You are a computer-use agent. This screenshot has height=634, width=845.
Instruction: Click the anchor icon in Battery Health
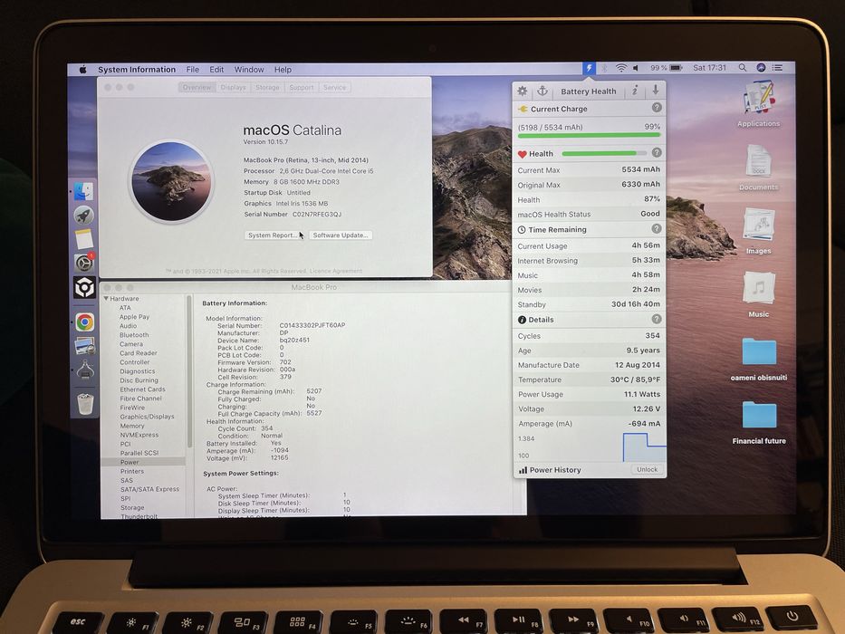543,91
